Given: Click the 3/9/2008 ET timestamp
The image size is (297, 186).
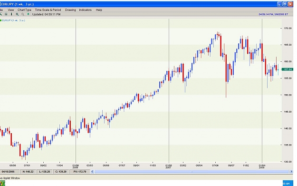Looking at the screenshot, I should tap(273, 14).
